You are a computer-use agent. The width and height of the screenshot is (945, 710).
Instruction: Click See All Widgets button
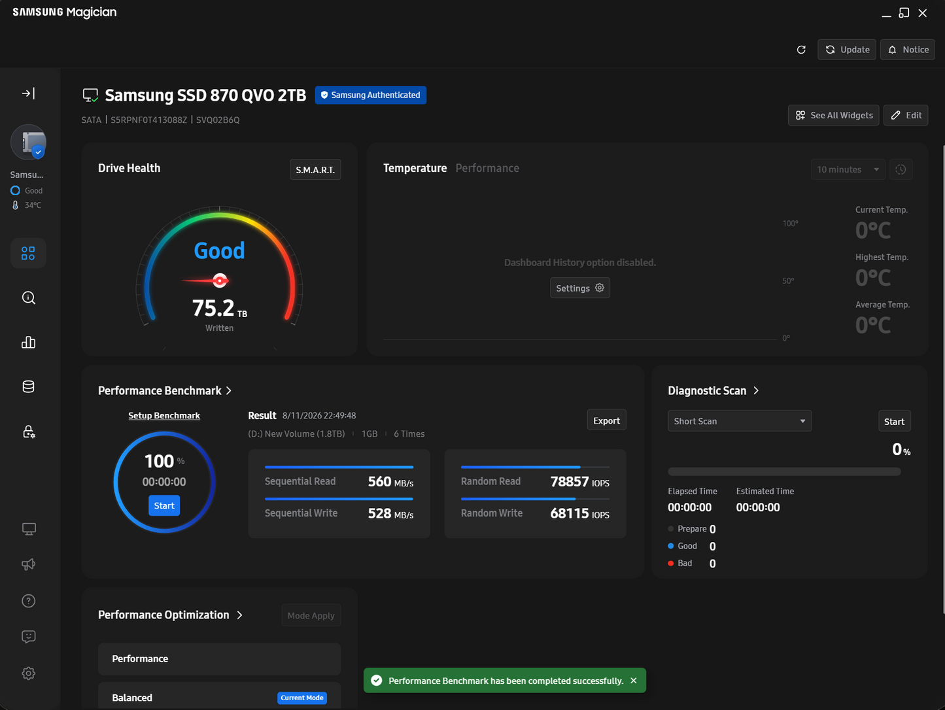[x=834, y=115]
